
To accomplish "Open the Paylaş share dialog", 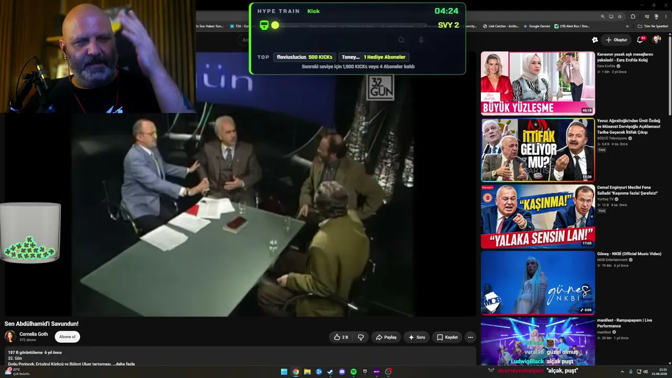I will (x=386, y=337).
